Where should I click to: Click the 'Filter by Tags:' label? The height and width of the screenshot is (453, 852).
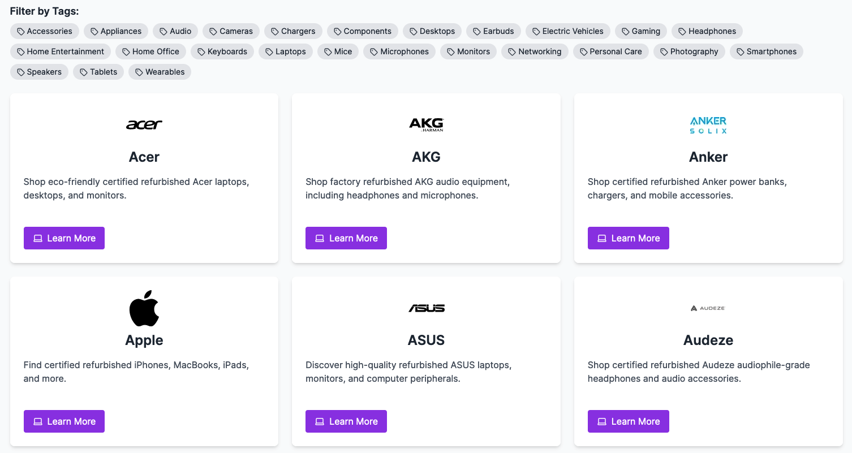[45, 11]
